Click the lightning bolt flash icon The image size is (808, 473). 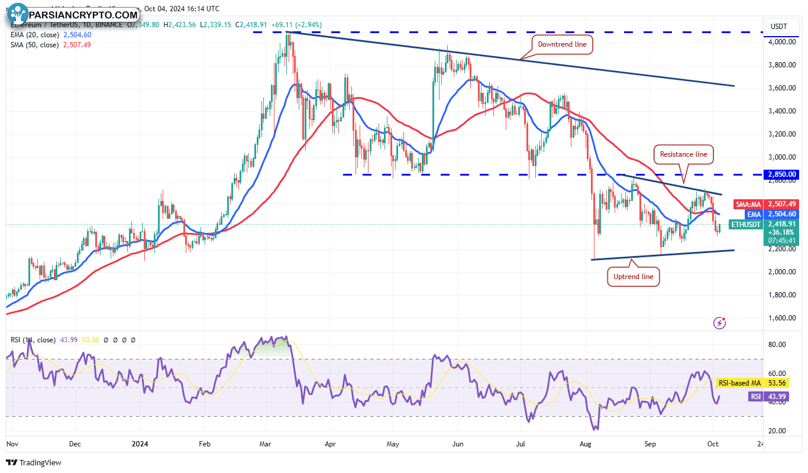pyautogui.click(x=720, y=323)
